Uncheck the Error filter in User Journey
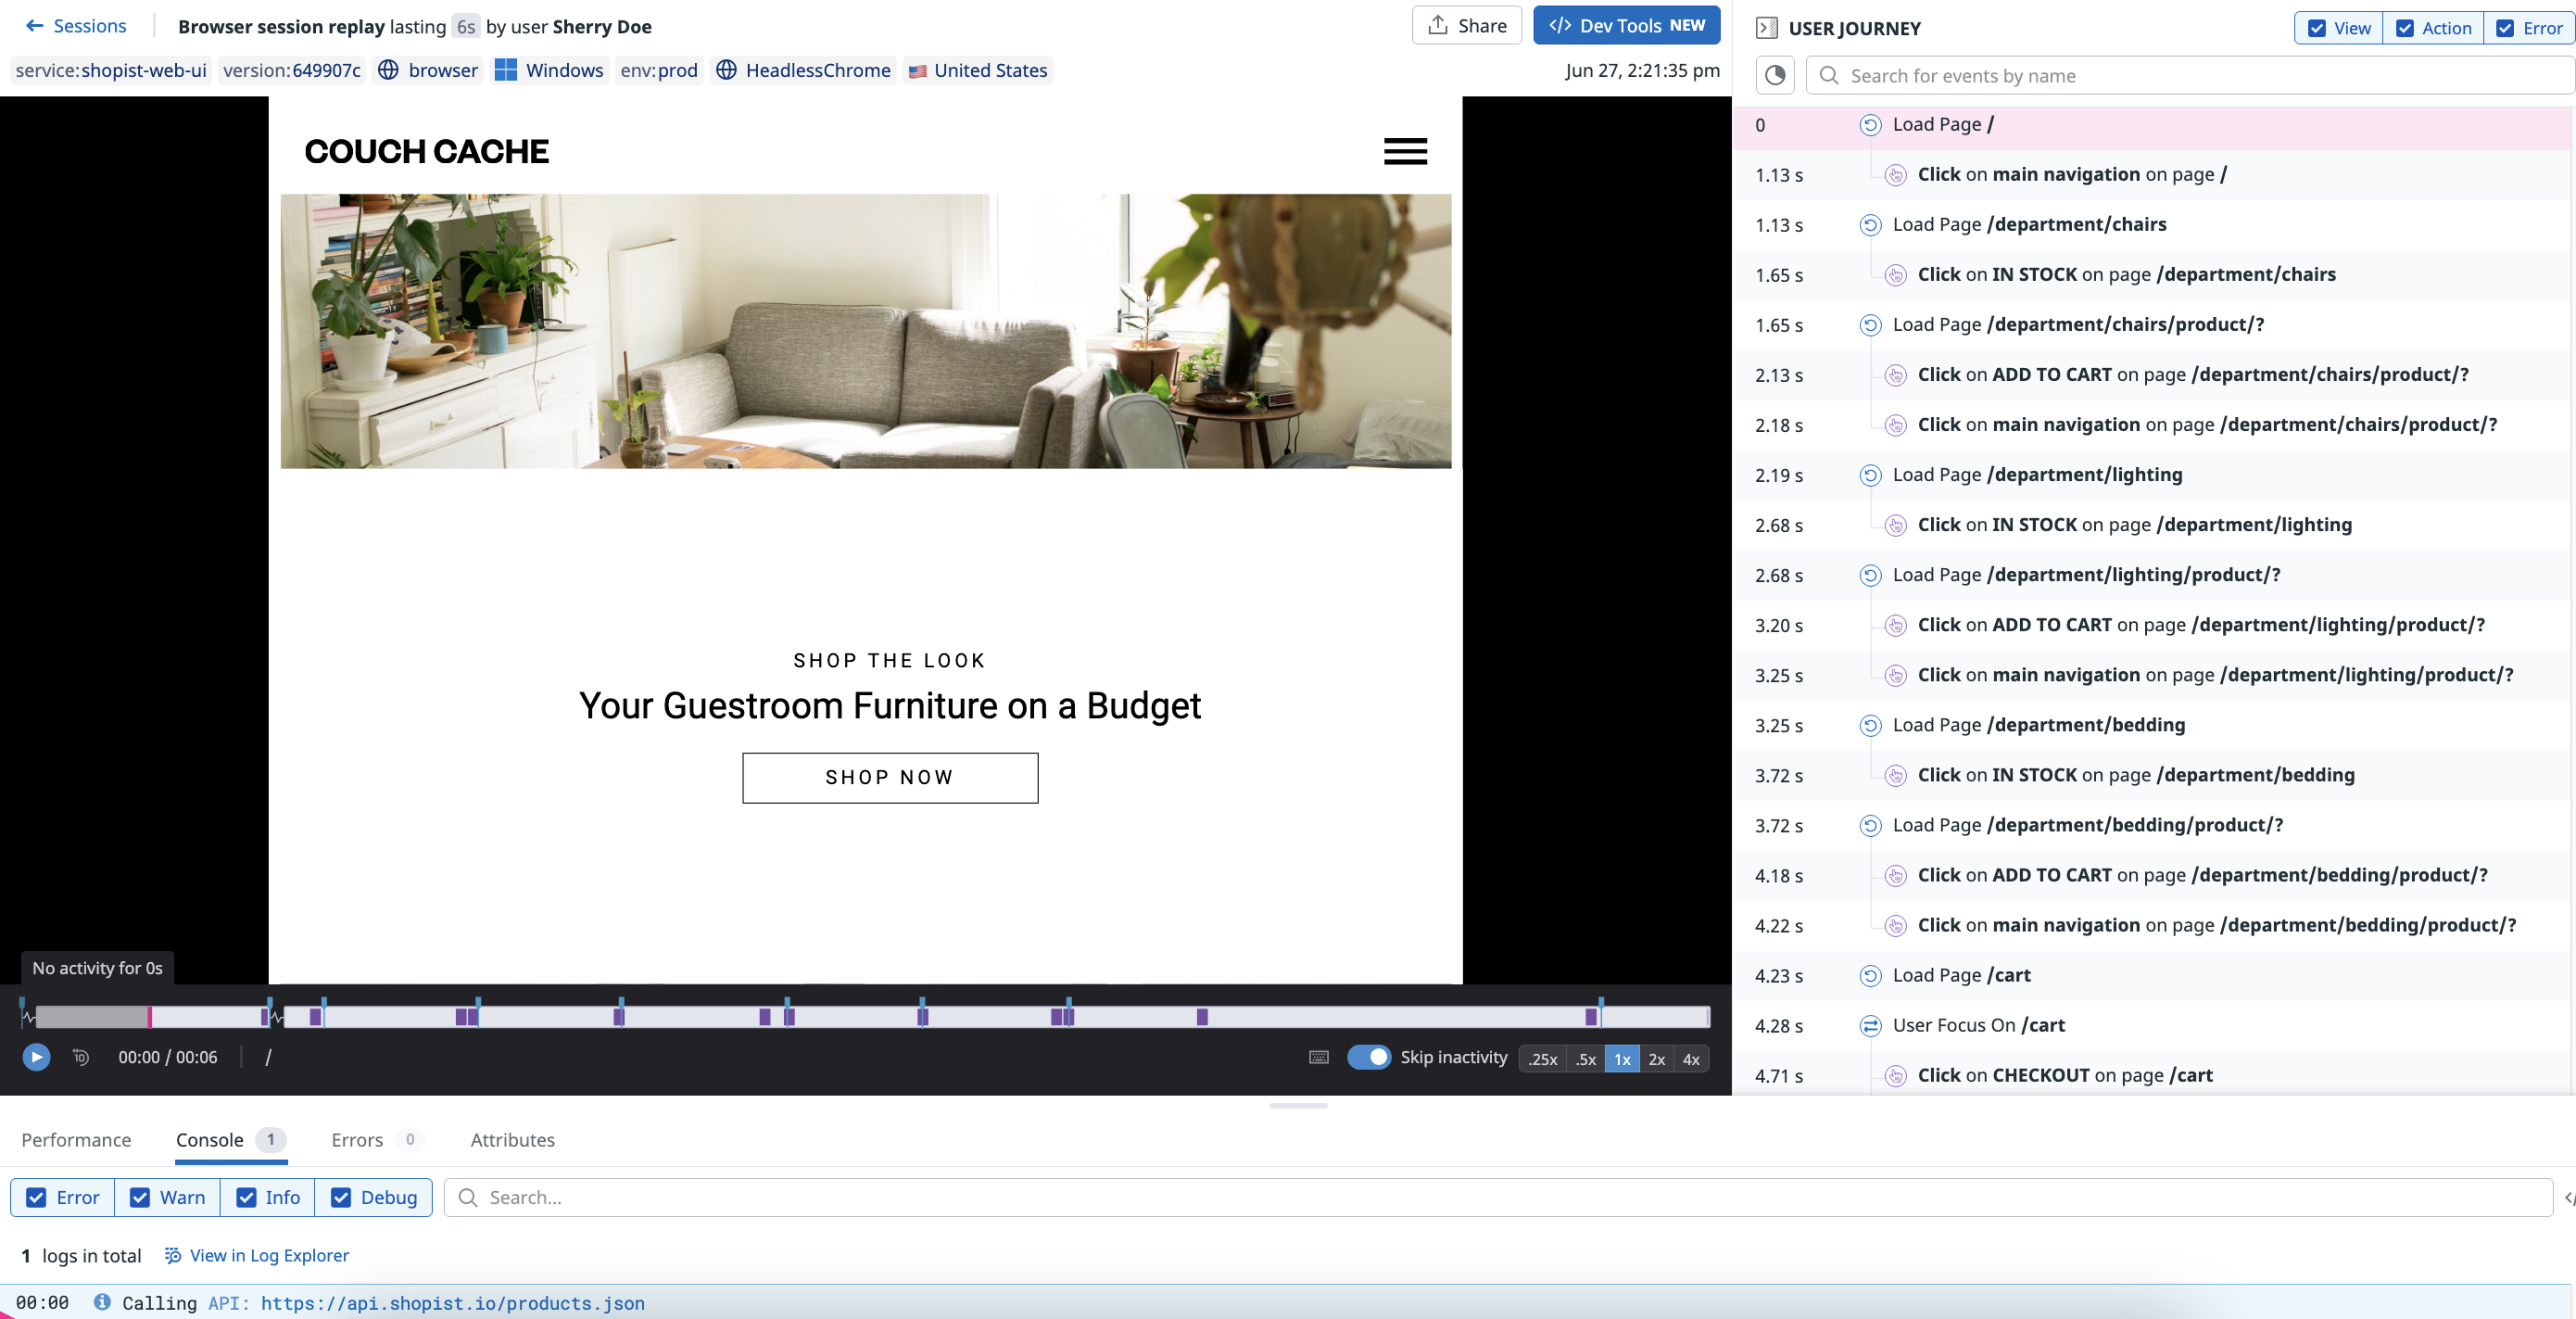This screenshot has width=2576, height=1319. (x=2505, y=28)
